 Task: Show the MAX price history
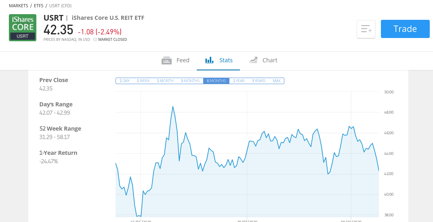(x=276, y=81)
